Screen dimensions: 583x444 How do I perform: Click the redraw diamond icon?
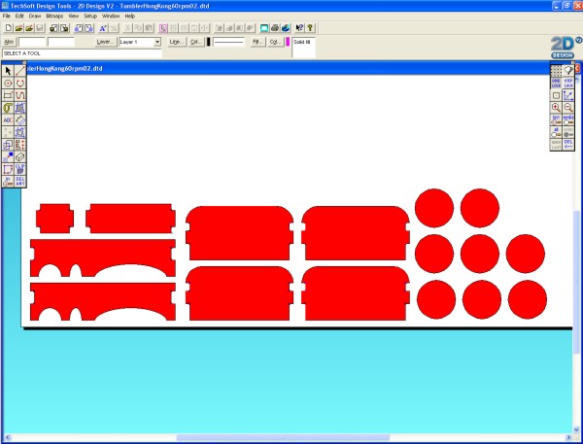pyautogui.click(x=568, y=71)
